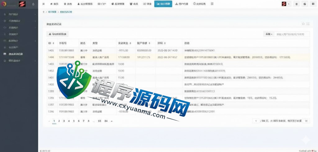Go to page 8 in pagination
Viewport: 318px width, 152px height.
[x=89, y=121]
